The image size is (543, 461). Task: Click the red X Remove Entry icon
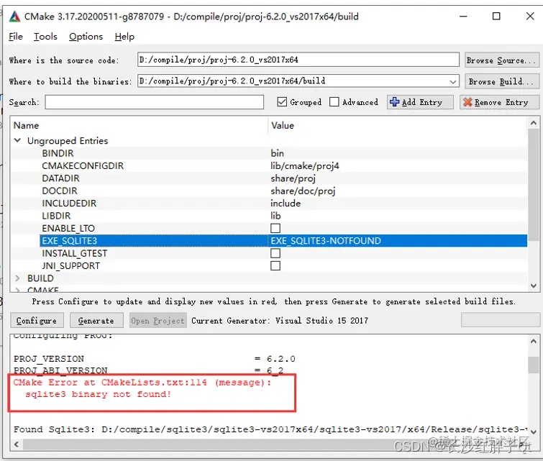point(467,102)
